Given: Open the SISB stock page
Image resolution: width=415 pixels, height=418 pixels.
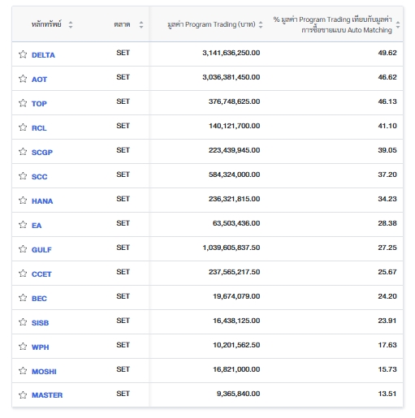Looking at the screenshot, I should pyautogui.click(x=40, y=323).
